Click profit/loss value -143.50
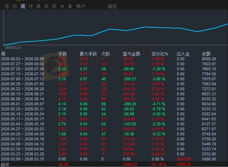228x167 pixels. 129,124
